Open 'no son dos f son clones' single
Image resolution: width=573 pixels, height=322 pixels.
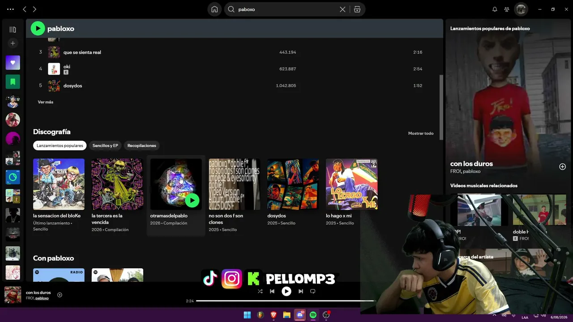click(235, 195)
